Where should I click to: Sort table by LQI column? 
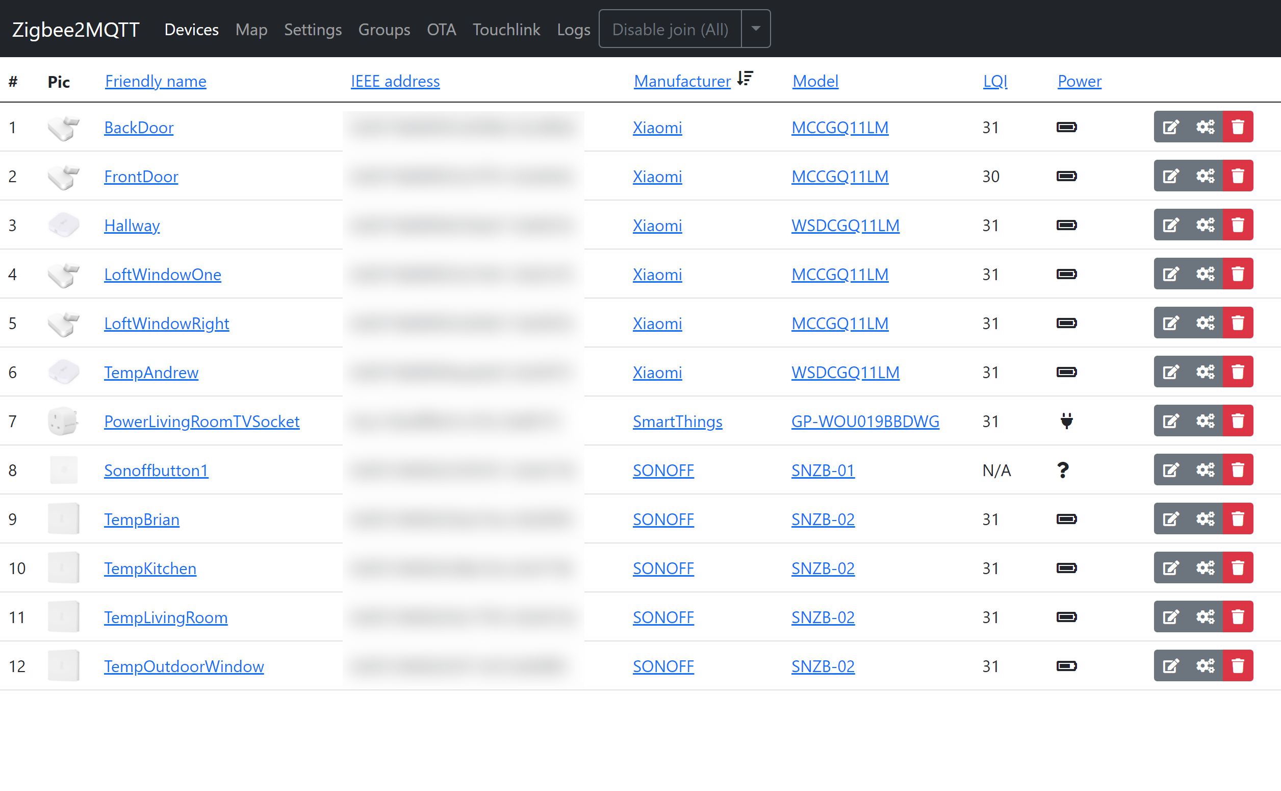coord(995,81)
